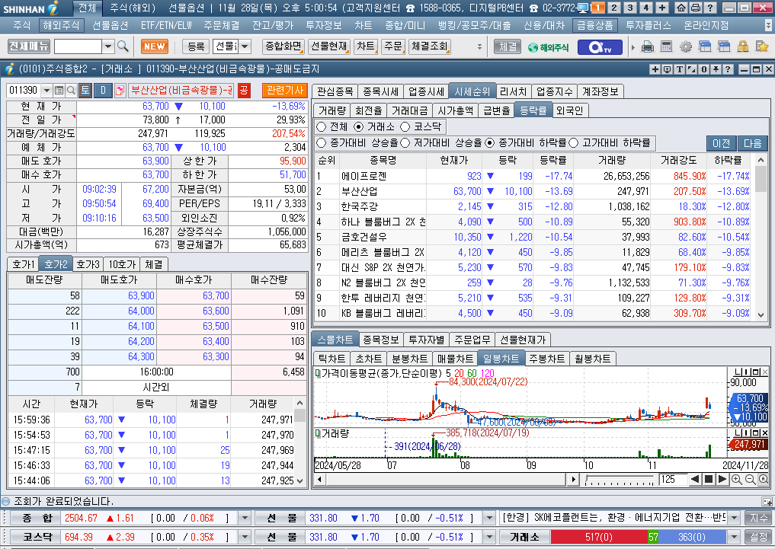Open the 거래소 advance-decline bar dropdown

tap(735, 537)
